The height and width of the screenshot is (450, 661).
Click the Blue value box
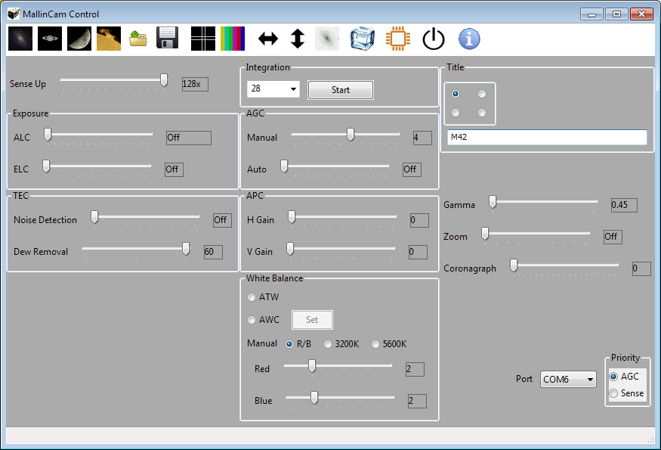tap(417, 401)
